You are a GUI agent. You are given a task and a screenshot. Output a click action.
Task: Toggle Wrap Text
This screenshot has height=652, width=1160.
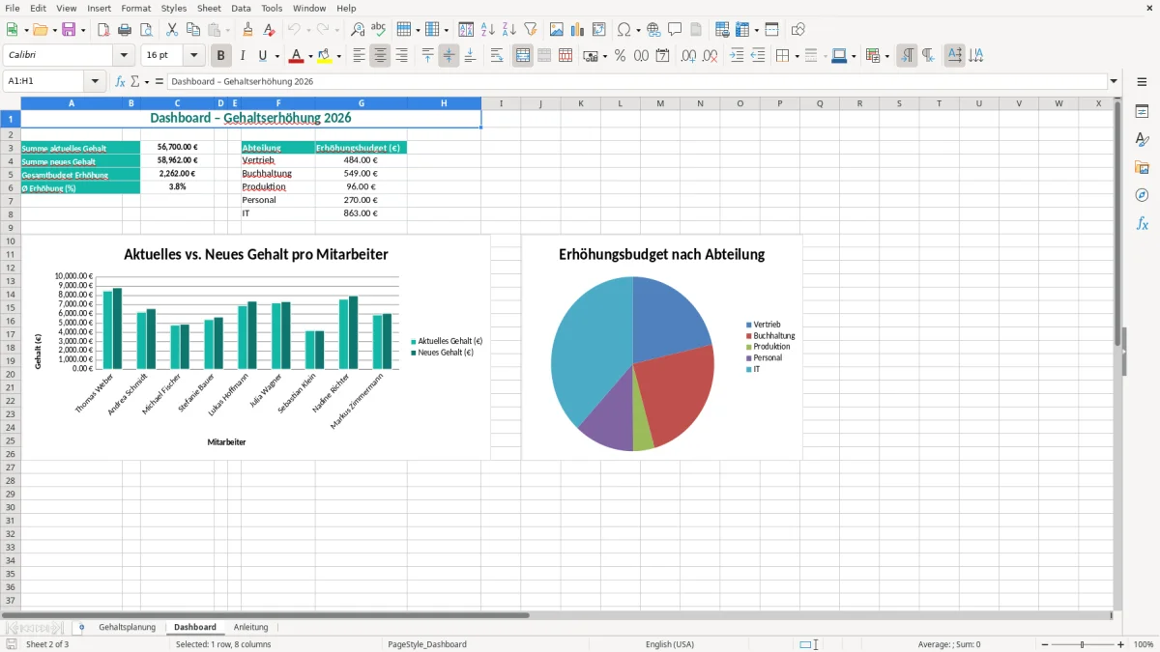click(x=497, y=56)
